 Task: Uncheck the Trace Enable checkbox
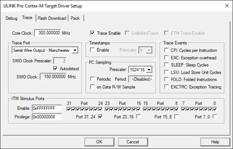(92, 33)
